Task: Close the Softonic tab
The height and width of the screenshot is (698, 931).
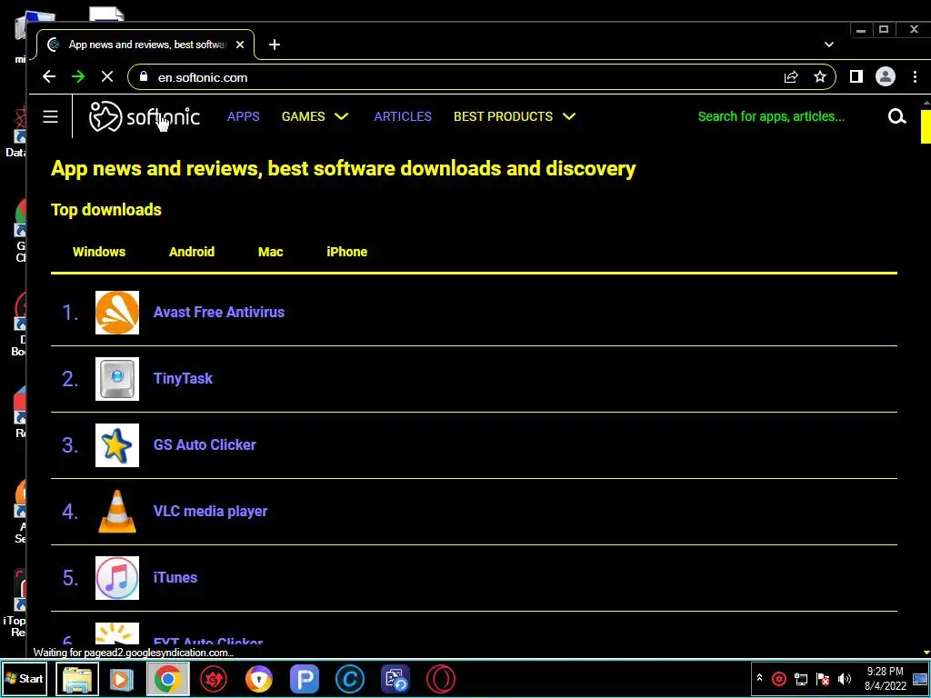Action: pyautogui.click(x=240, y=45)
